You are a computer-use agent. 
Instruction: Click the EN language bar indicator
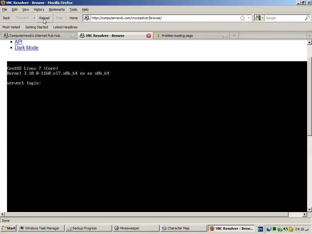(x=260, y=229)
